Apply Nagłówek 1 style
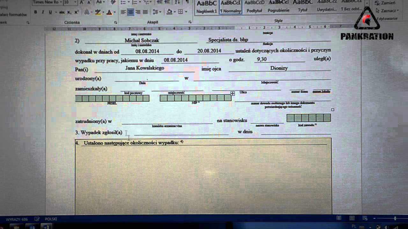 (x=207, y=7)
